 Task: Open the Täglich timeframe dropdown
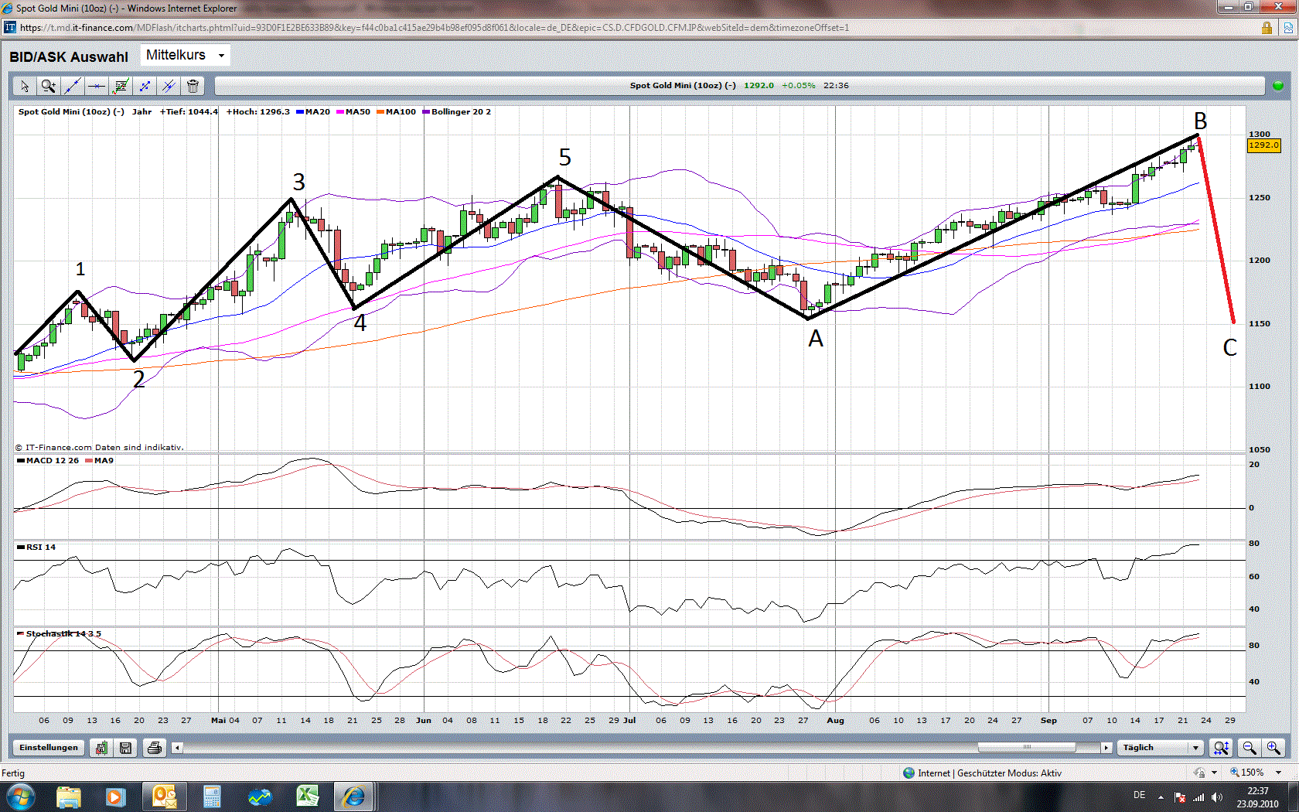pos(1161,747)
